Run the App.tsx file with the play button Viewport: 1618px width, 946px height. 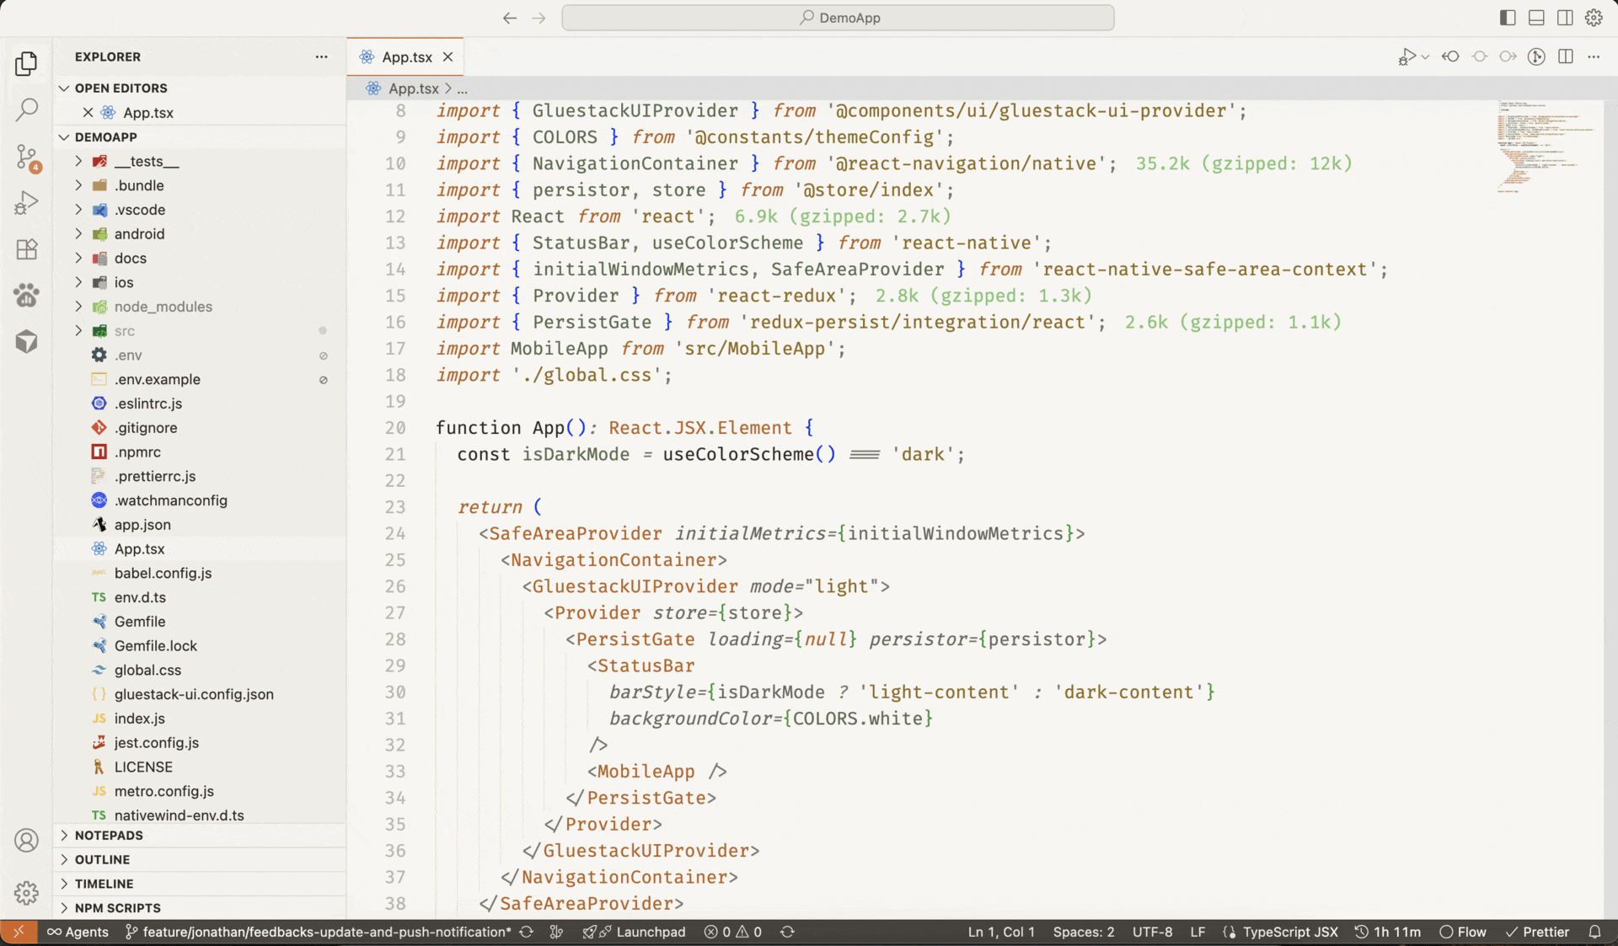click(x=1408, y=56)
